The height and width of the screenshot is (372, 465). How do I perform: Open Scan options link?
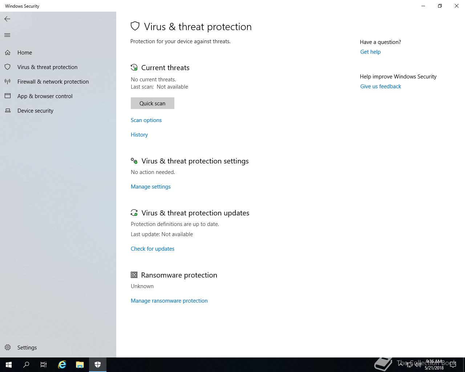(x=146, y=120)
